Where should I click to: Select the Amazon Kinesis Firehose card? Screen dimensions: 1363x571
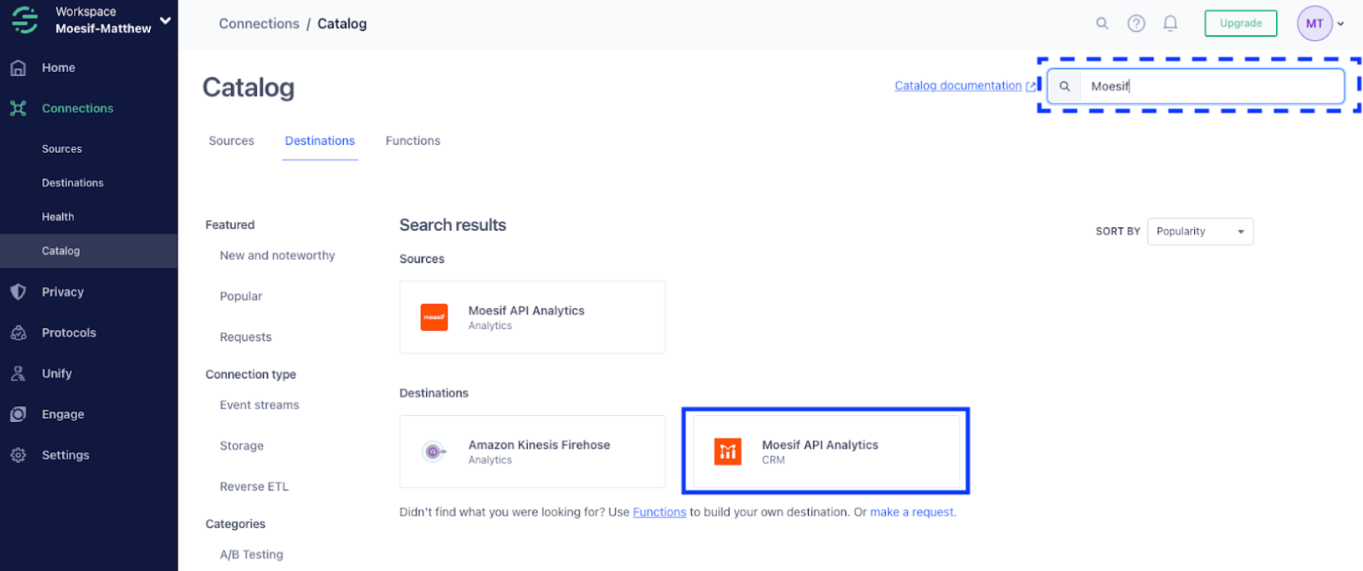click(x=532, y=451)
